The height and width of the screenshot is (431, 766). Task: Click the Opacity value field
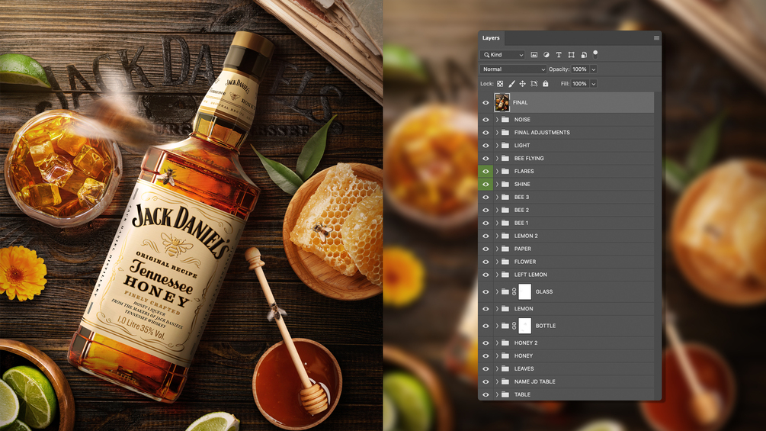click(580, 69)
